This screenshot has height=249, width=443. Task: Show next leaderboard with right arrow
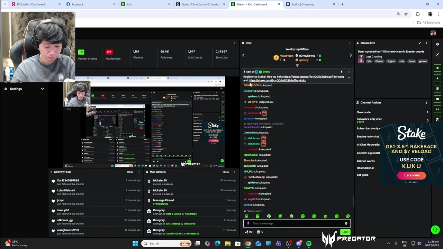coord(351,55)
